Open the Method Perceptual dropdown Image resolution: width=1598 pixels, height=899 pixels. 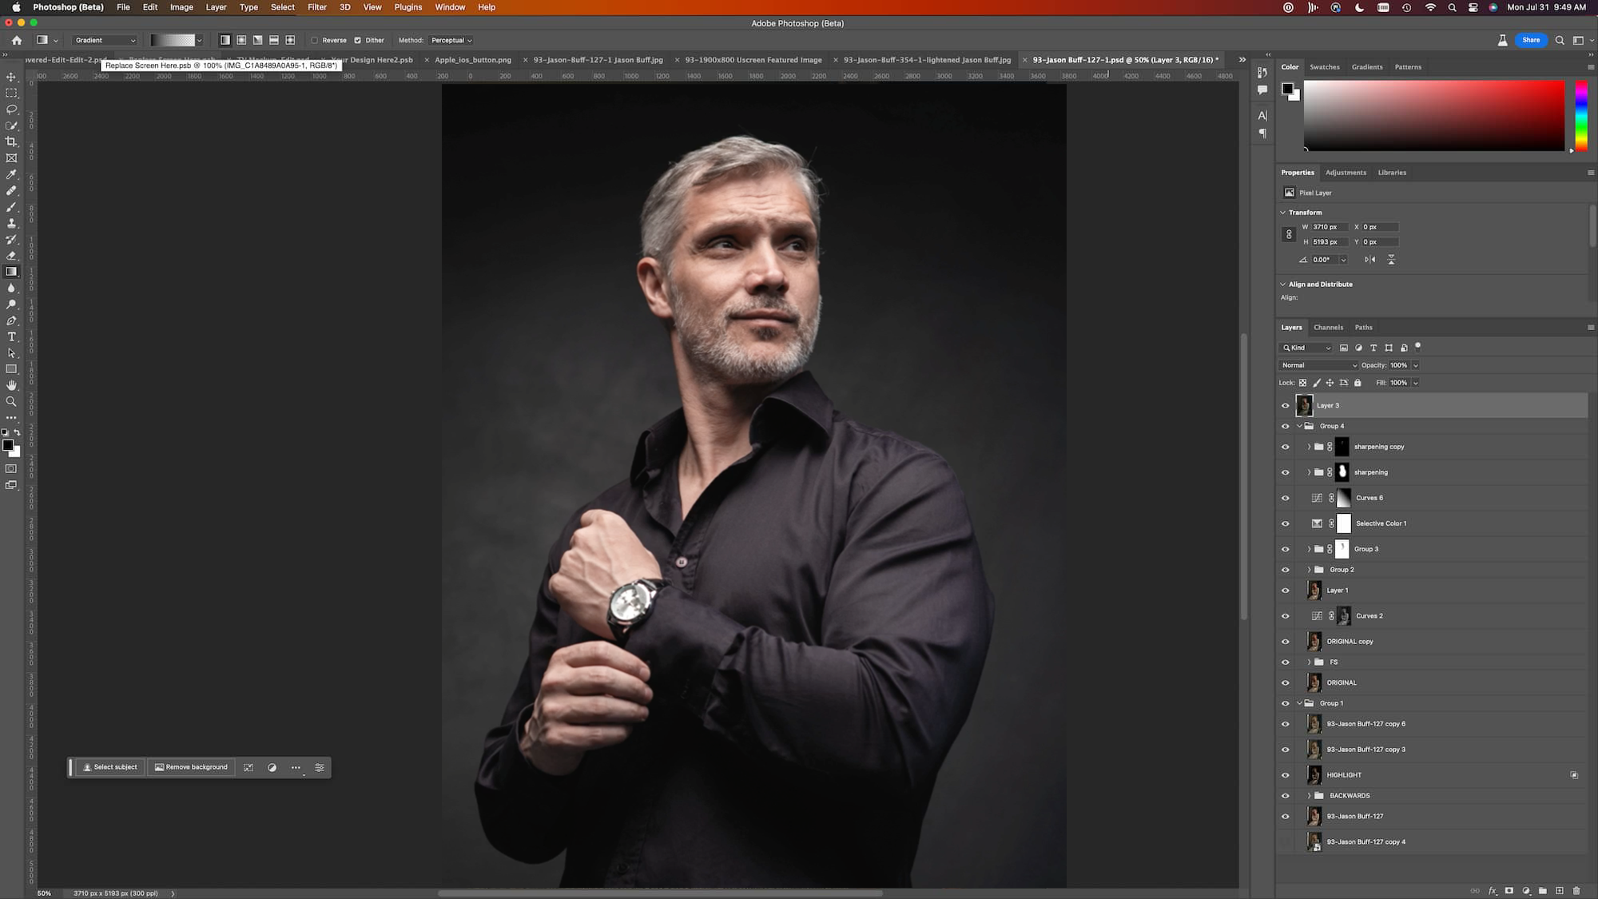(x=451, y=40)
